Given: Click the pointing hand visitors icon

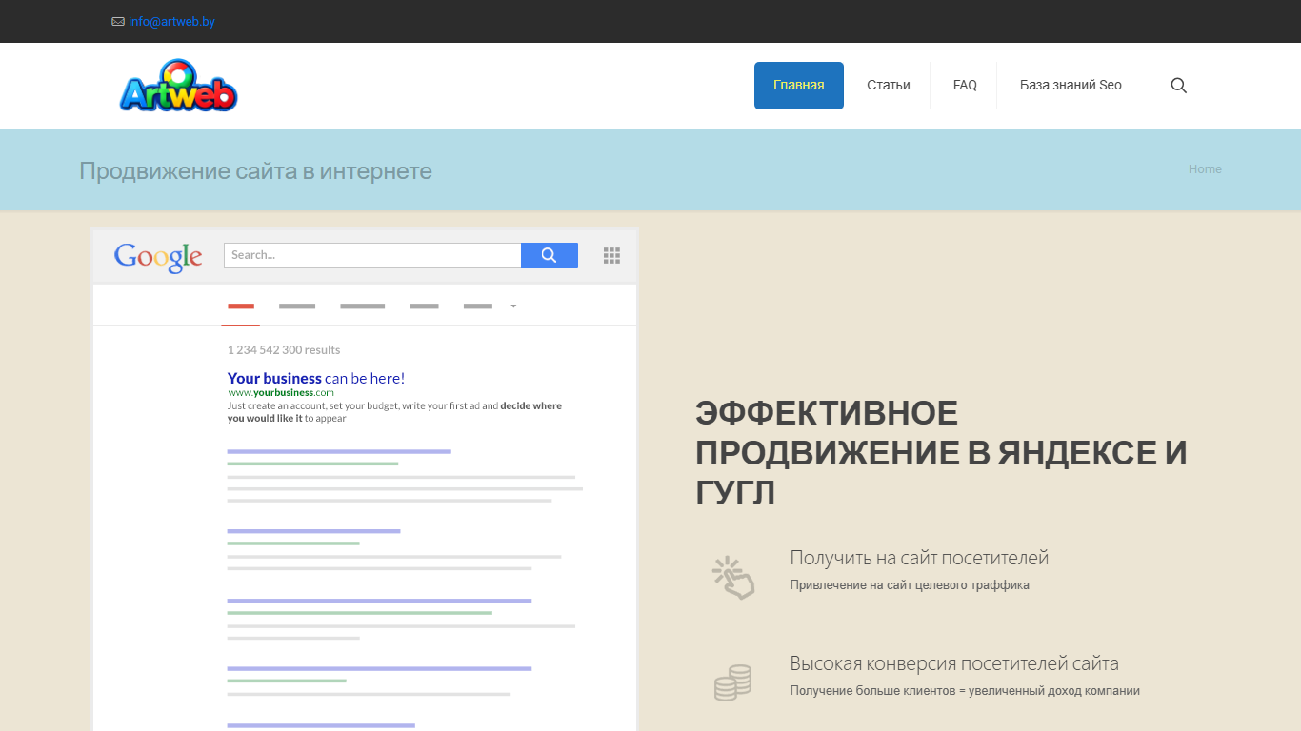Looking at the screenshot, I should [732, 578].
